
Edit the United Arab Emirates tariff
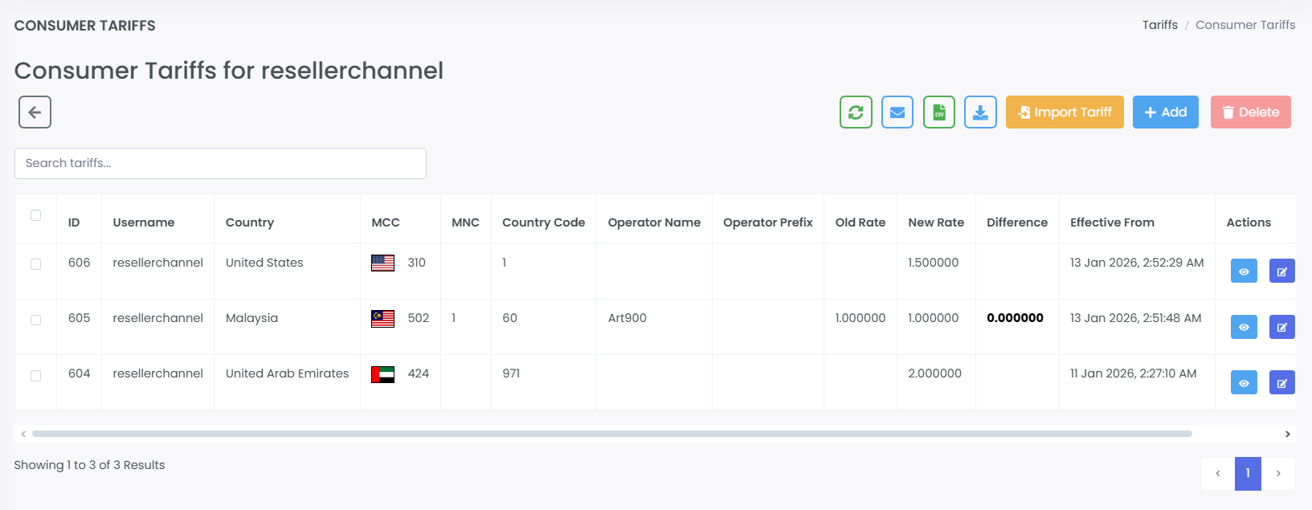(x=1281, y=382)
